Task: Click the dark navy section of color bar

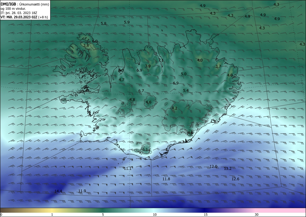Action: (205, 210)
